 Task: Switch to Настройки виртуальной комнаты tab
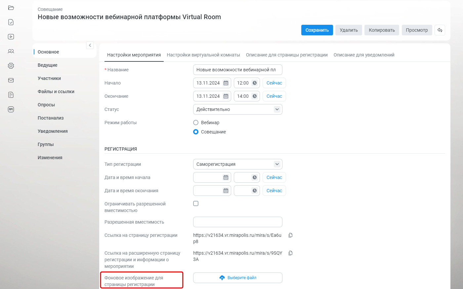point(203,55)
